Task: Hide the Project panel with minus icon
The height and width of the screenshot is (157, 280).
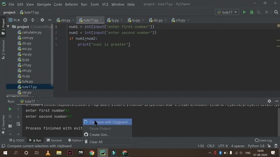Action: tap(49, 20)
